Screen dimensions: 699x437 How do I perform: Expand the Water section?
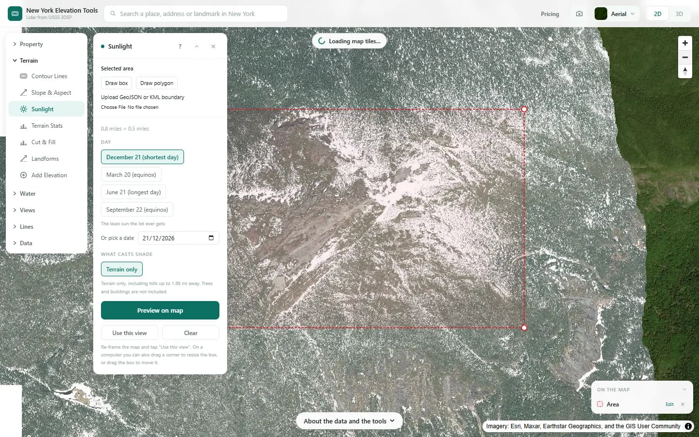pos(47,194)
